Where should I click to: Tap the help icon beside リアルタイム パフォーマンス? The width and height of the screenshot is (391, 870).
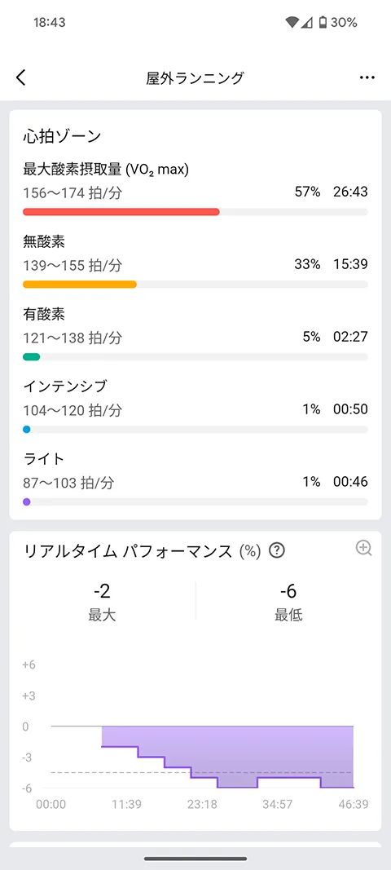277,551
